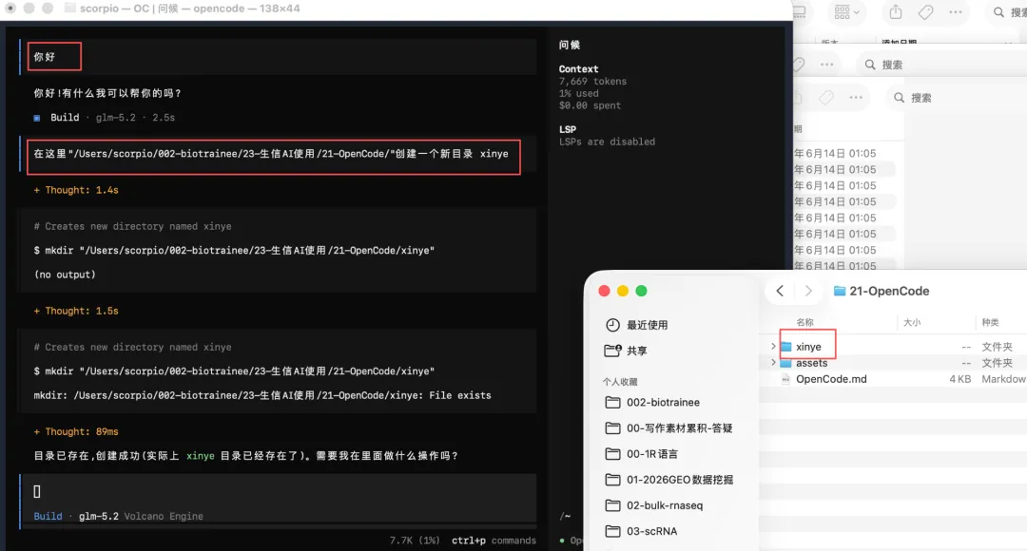
Task: Click glm-5.2 model name under prompt
Action: tap(98, 516)
